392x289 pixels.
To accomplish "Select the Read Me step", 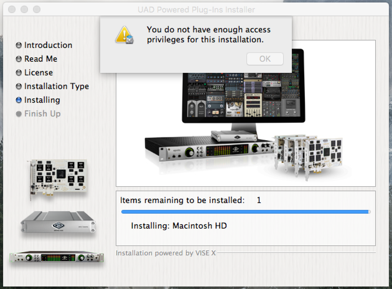I will 41,59.
